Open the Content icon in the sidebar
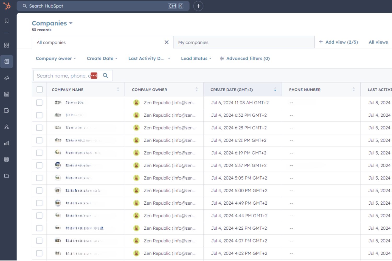 (x=7, y=94)
